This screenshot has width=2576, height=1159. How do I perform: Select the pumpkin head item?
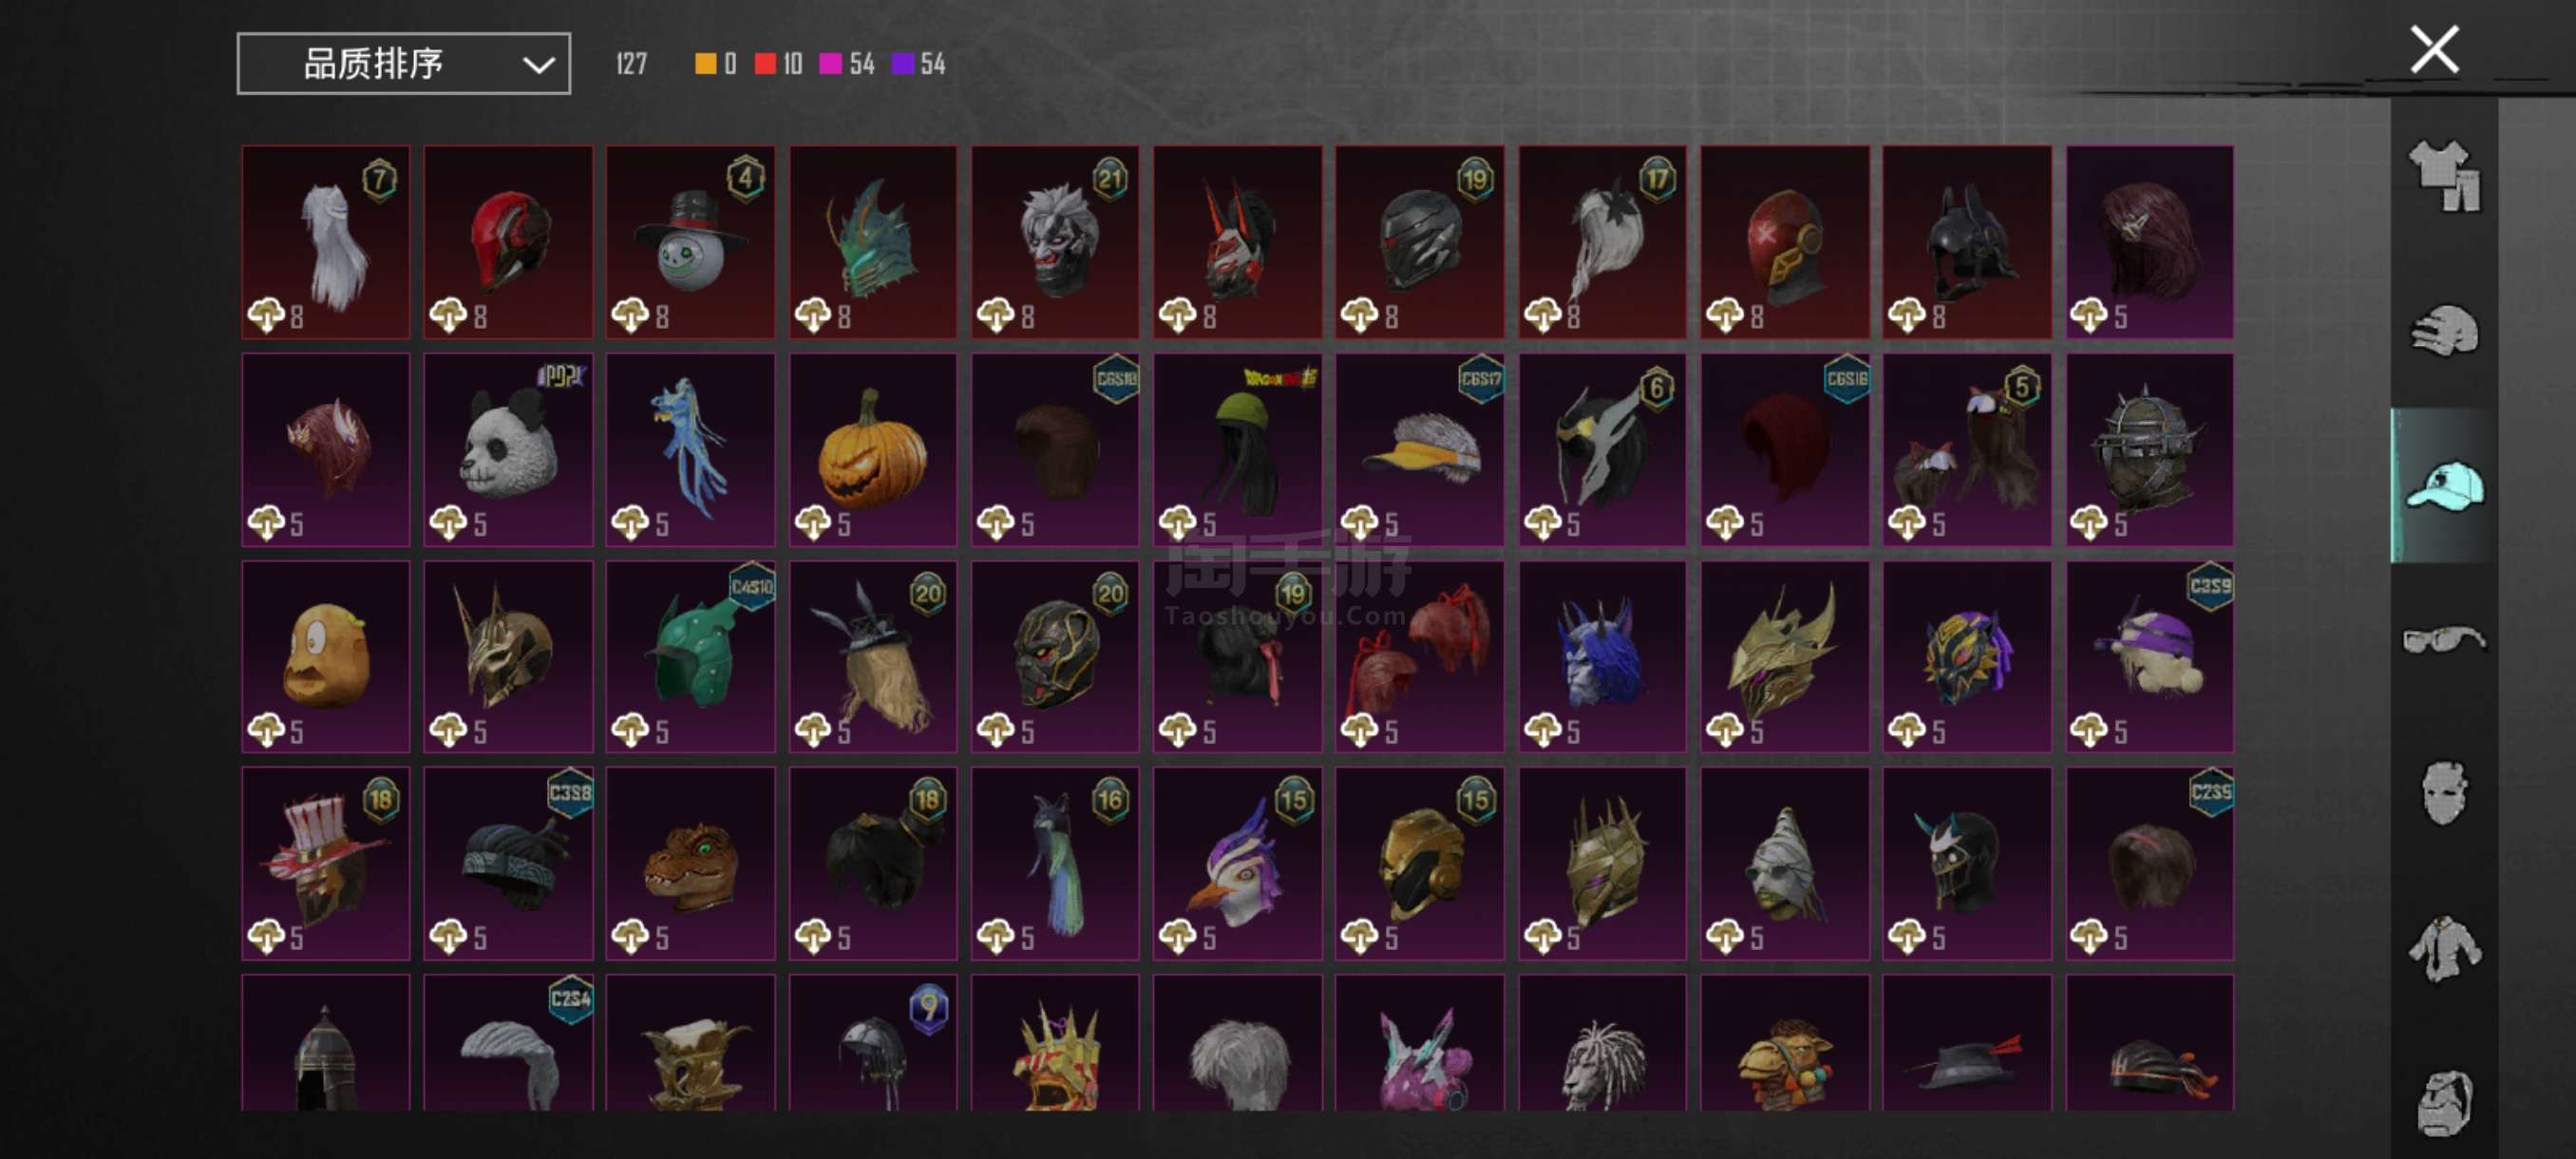click(x=873, y=449)
